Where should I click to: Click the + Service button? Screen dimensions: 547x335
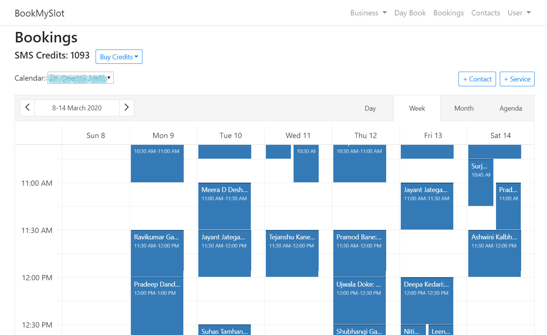tap(517, 79)
